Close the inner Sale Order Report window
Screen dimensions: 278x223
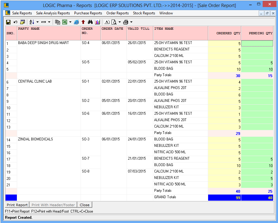(x=273, y=13)
